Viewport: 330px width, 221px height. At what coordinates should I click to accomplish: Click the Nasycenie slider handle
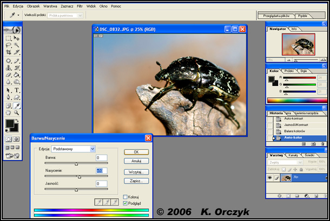pos(80,177)
